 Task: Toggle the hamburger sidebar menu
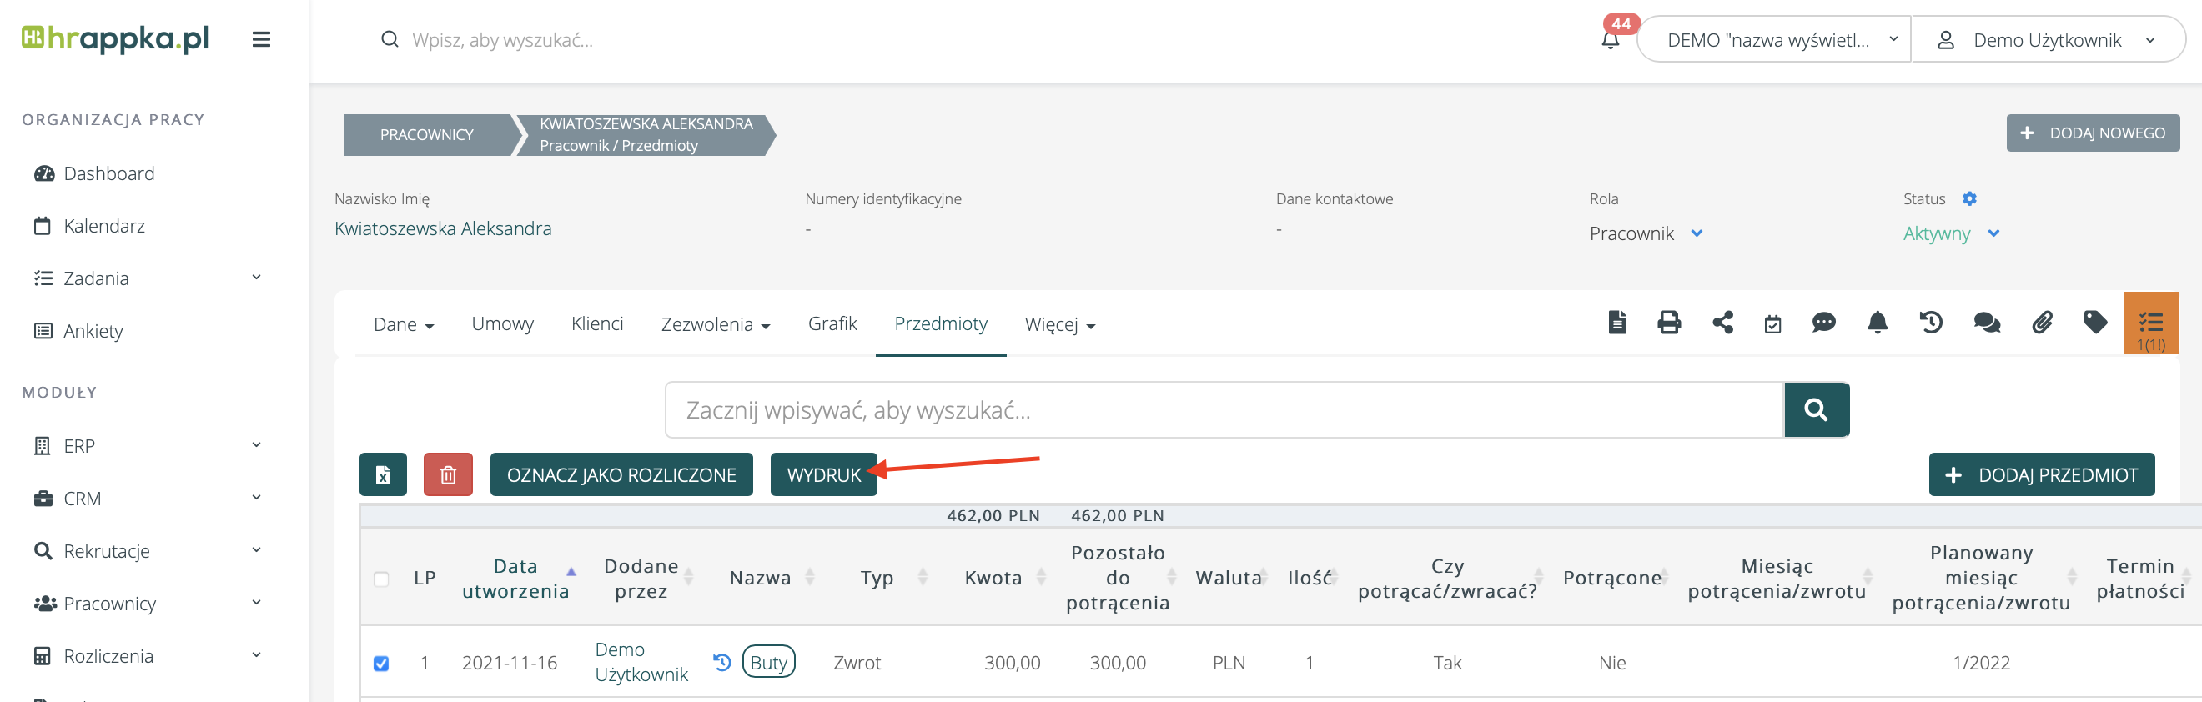click(x=262, y=39)
